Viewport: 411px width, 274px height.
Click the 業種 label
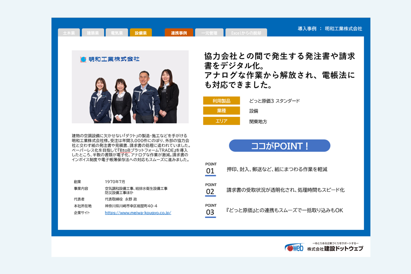click(x=221, y=111)
